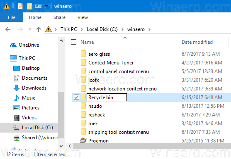Select Local Disk (C:) in the navigation pane
The image size is (231, 159).
click(x=29, y=128)
